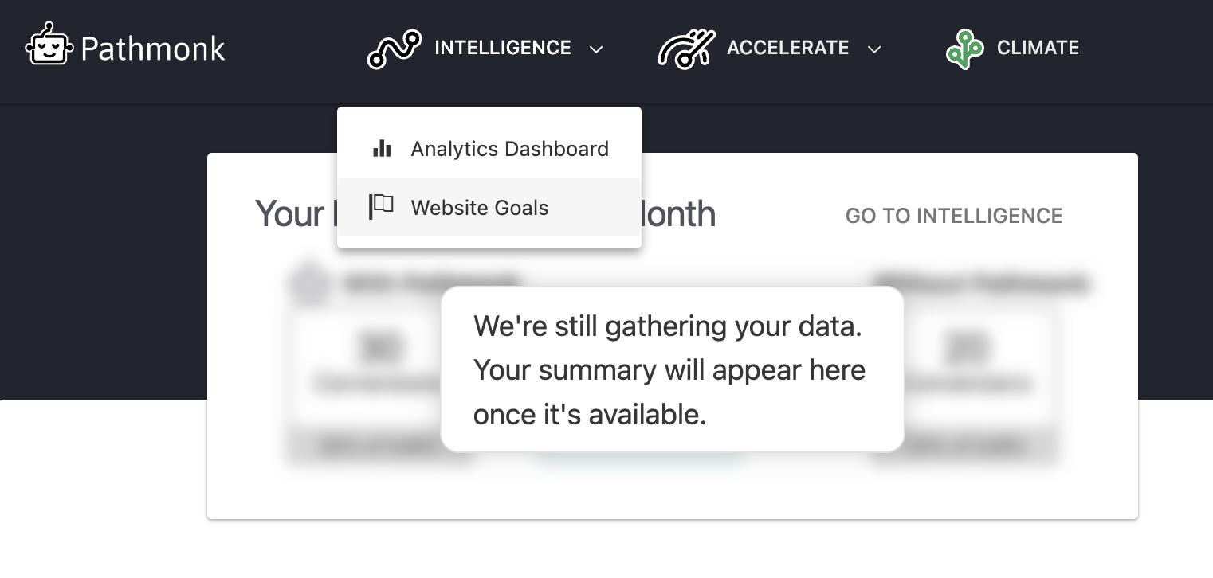Image resolution: width=1213 pixels, height=578 pixels.
Task: Expand the INTELLIGENCE dropdown chevron
Action: [596, 49]
